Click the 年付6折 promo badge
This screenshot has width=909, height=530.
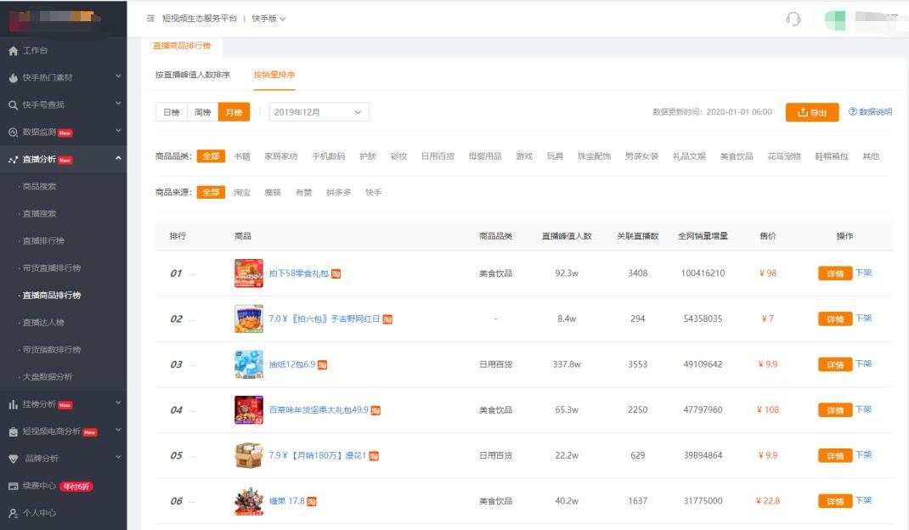click(x=76, y=487)
